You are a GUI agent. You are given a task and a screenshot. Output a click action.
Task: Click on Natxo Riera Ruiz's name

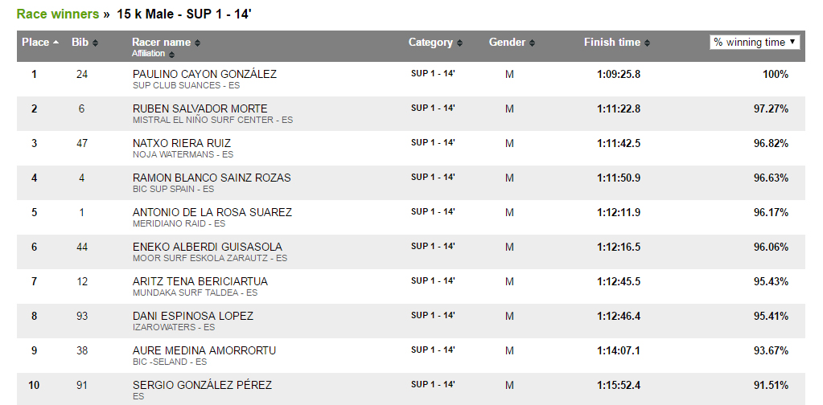182,143
